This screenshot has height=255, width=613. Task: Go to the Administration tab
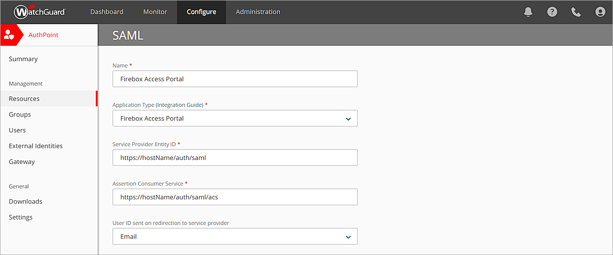click(258, 12)
